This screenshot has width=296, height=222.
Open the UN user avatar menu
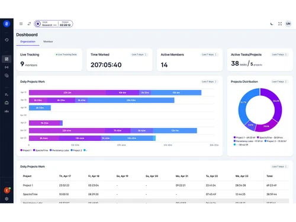(x=288, y=24)
